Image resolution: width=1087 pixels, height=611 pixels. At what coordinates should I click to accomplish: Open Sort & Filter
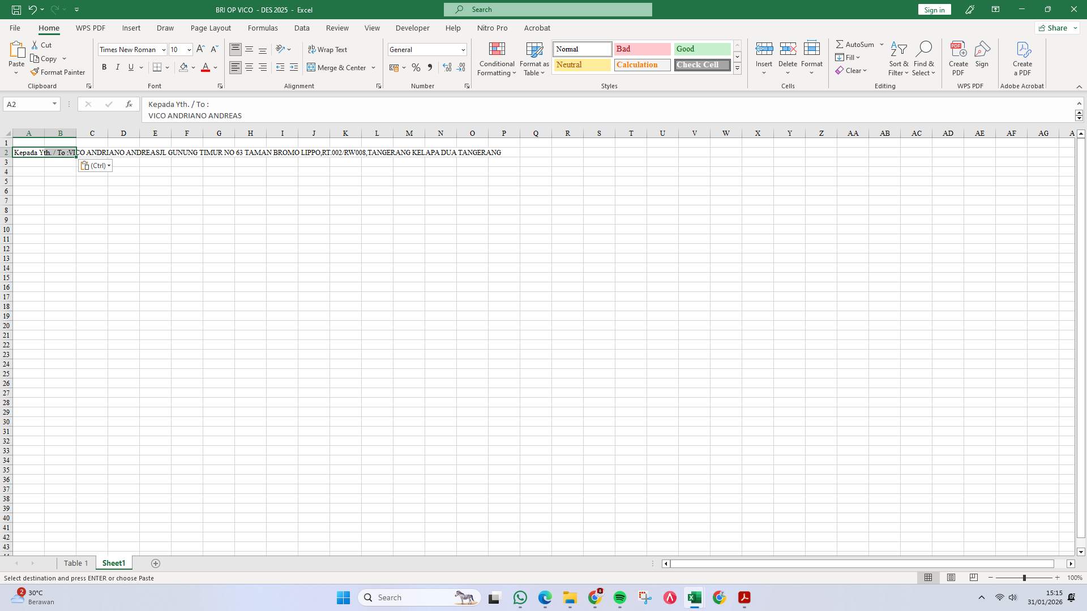click(x=899, y=59)
